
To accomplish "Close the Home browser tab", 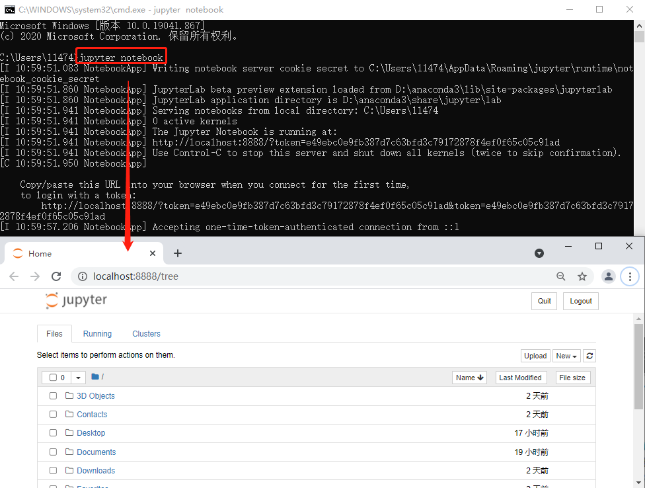I will [153, 253].
